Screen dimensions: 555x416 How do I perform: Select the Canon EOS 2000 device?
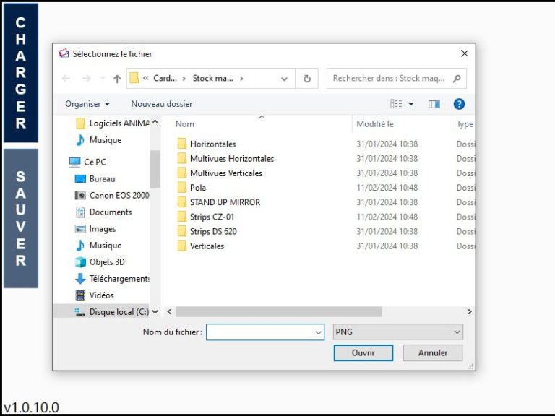(x=119, y=195)
